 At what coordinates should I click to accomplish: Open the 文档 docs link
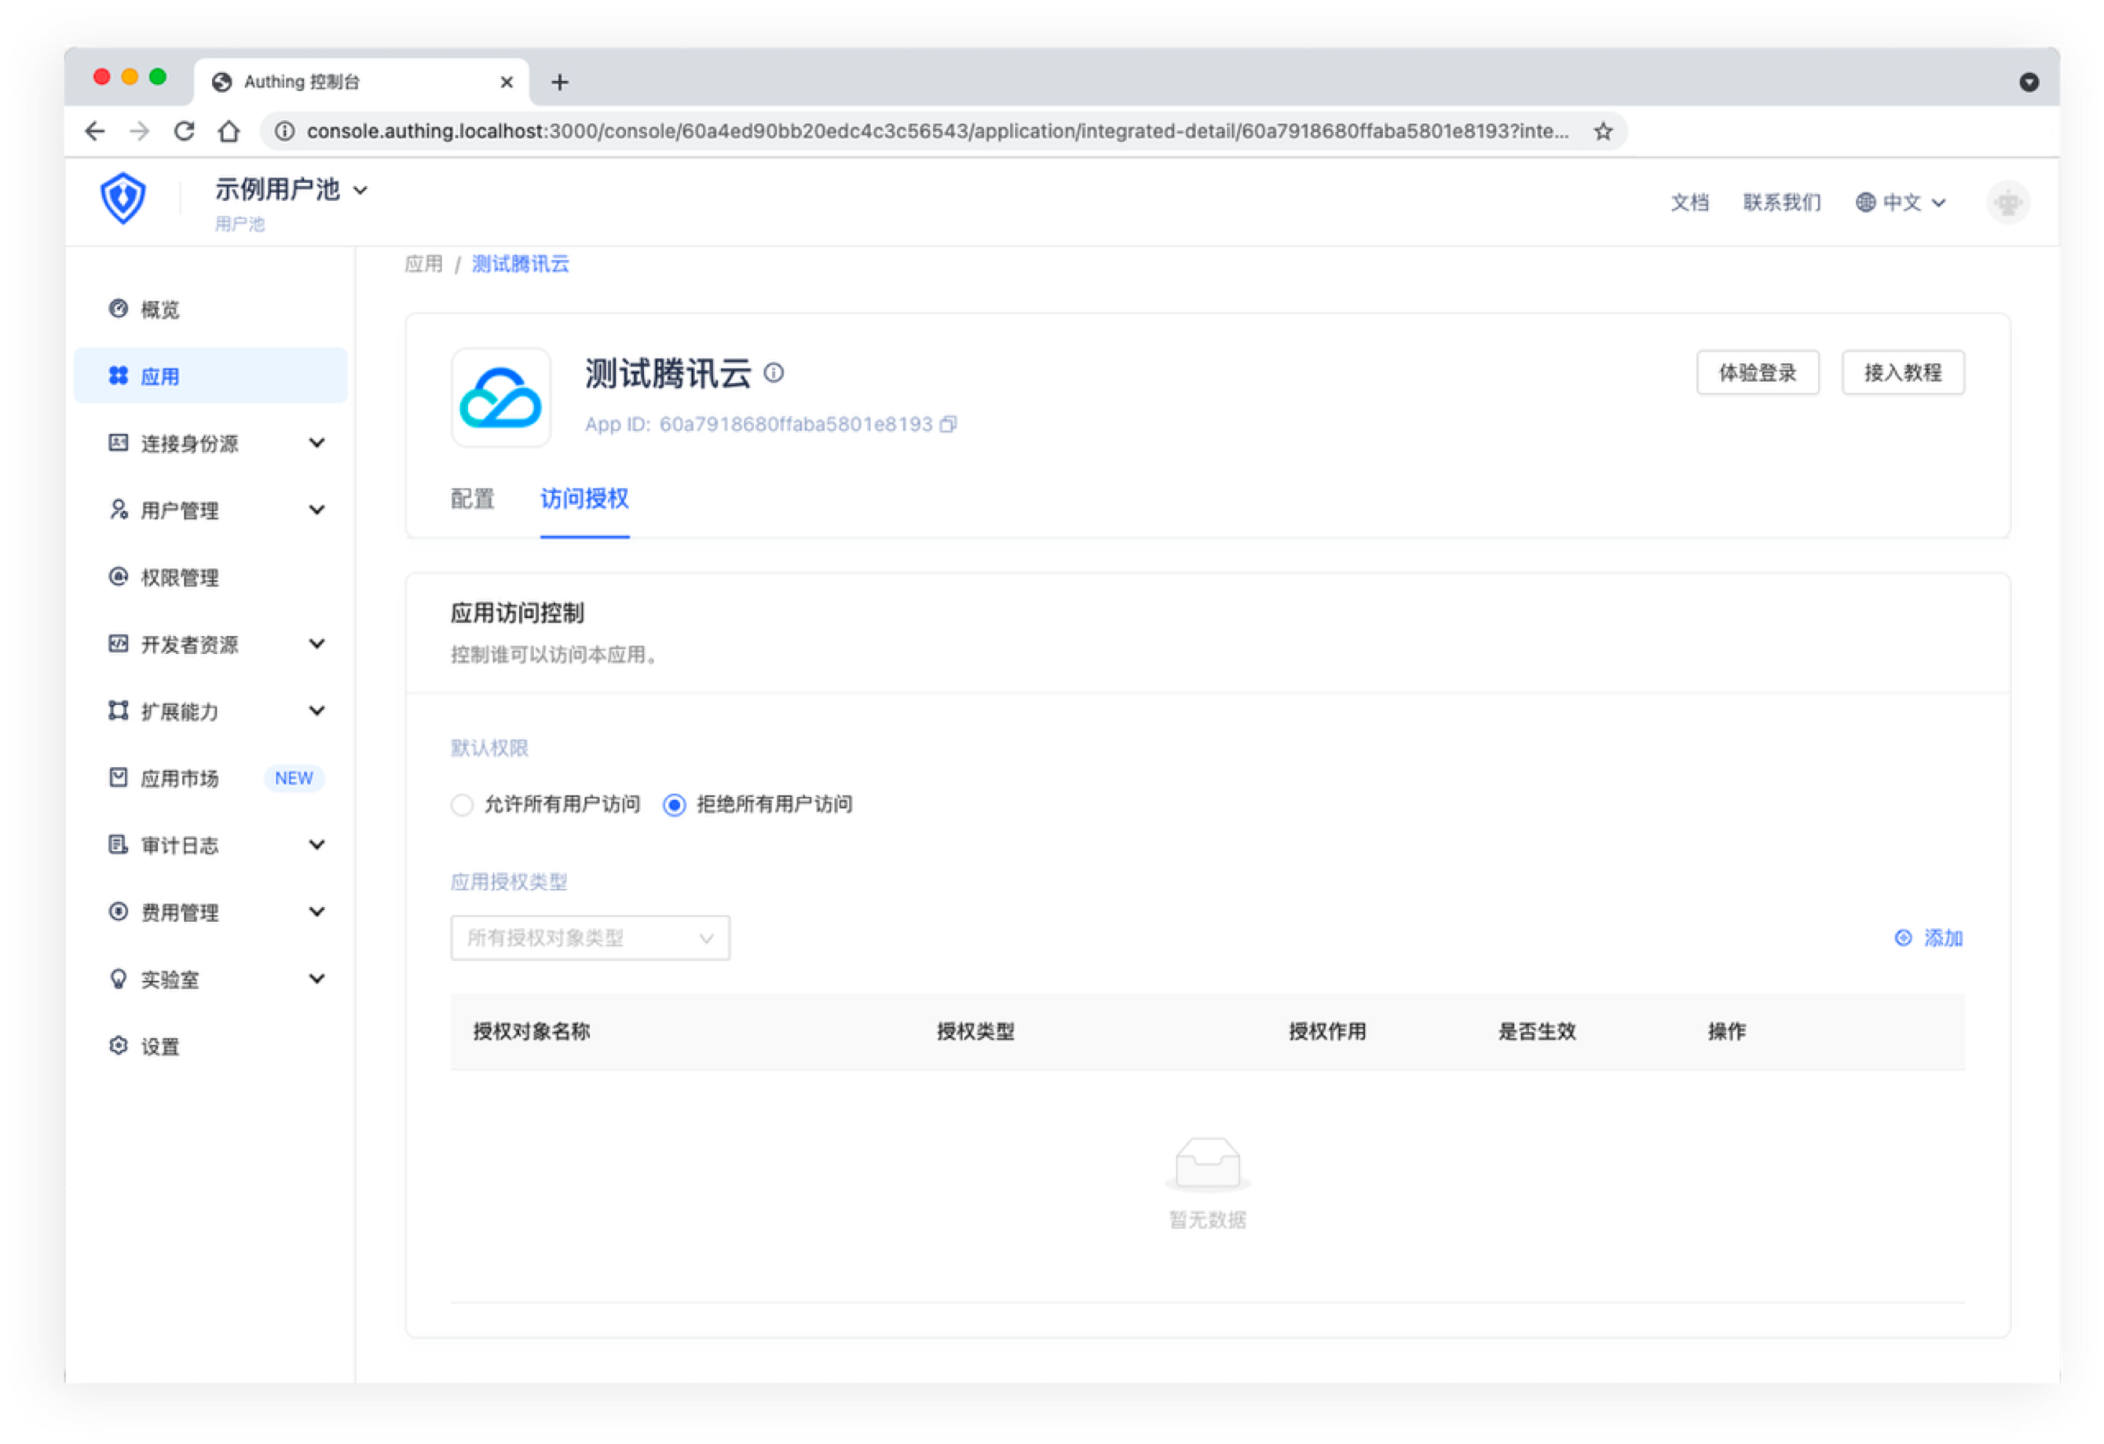1689,202
